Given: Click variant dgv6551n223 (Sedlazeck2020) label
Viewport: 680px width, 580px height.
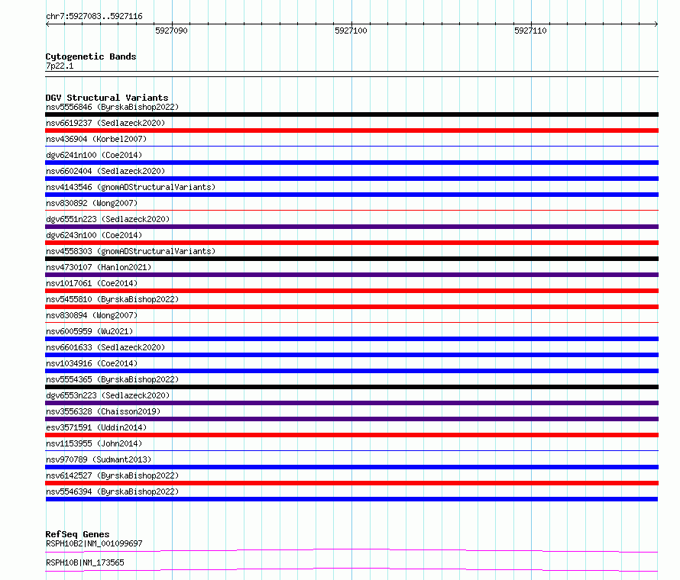Looking at the screenshot, I should tap(108, 219).
